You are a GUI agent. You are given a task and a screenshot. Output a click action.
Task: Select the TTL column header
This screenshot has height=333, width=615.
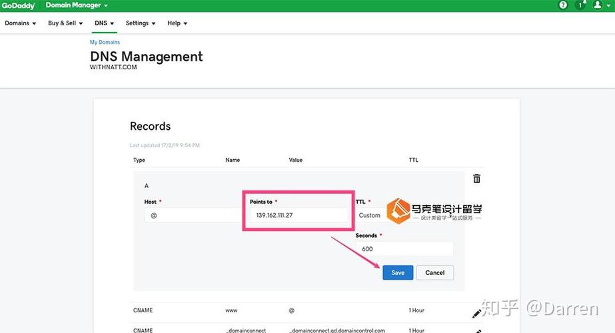click(x=413, y=160)
